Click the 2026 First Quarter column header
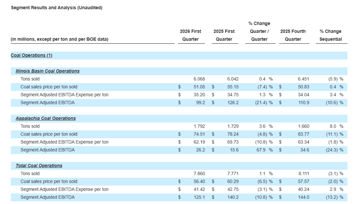Viewport: 356px width, 204px height. (x=191, y=35)
